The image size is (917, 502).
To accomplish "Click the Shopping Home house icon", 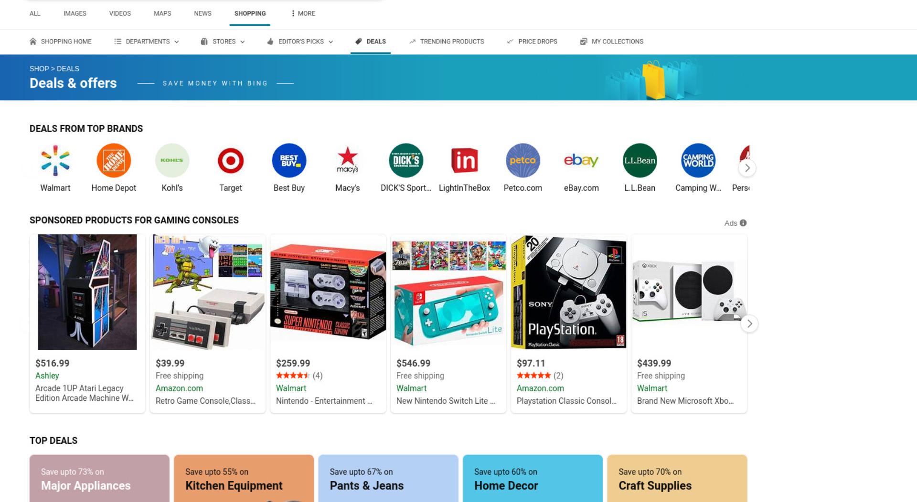I will pos(33,42).
